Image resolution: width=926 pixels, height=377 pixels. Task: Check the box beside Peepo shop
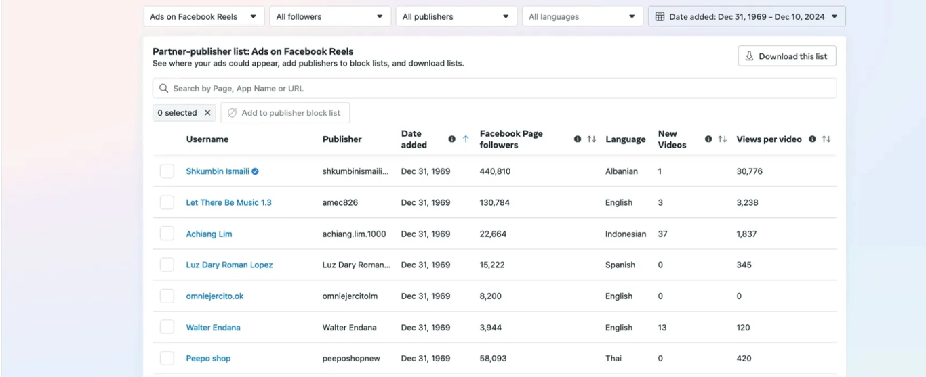[167, 358]
